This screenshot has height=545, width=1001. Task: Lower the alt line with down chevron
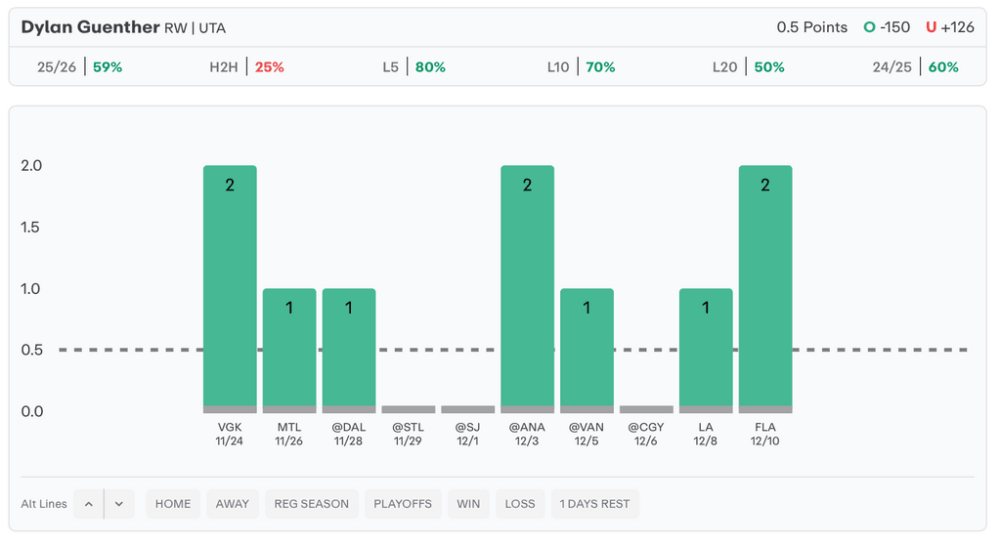[119, 504]
